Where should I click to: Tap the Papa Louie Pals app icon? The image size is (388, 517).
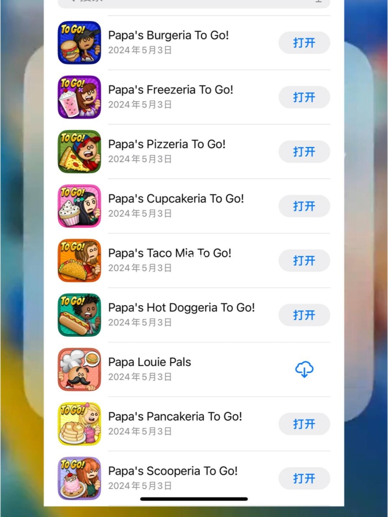(79, 369)
